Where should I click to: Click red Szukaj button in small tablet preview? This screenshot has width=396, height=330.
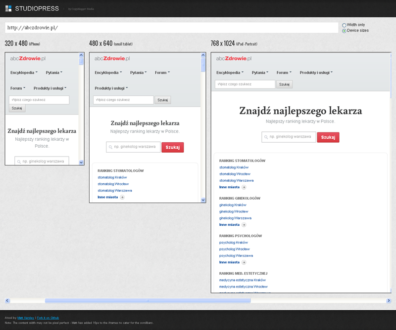coord(173,148)
